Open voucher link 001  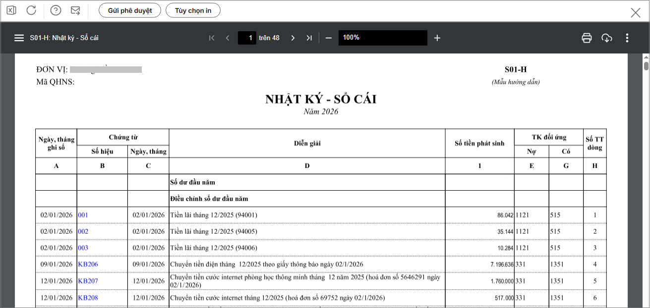tap(83, 215)
